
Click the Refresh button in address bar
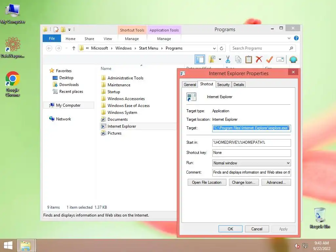pyautogui.click(x=221, y=49)
